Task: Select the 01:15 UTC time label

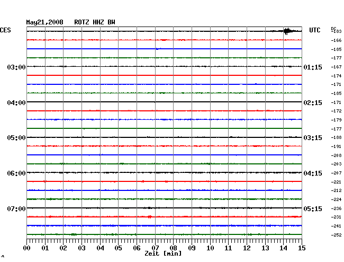Action: pyautogui.click(x=313, y=67)
